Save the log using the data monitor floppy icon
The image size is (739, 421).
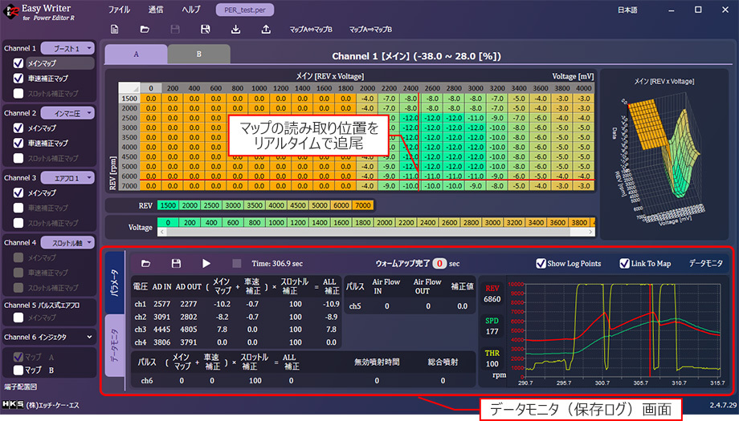click(176, 263)
